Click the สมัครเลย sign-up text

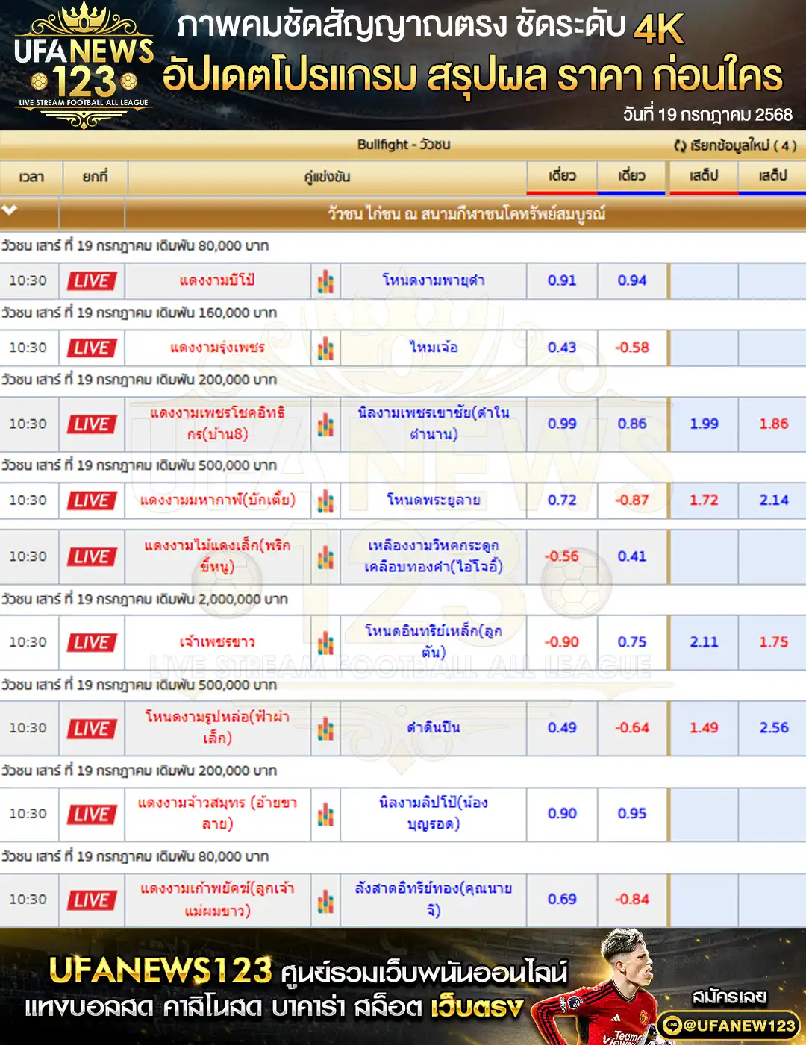click(x=729, y=997)
